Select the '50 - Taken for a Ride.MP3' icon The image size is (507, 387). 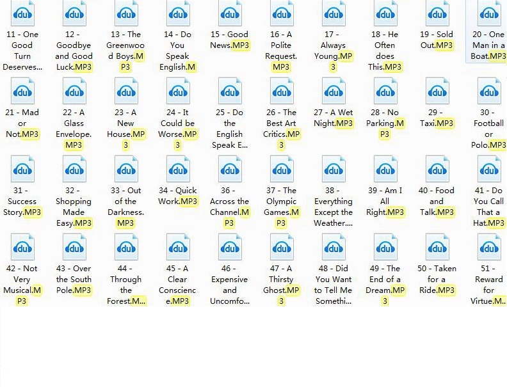click(437, 248)
